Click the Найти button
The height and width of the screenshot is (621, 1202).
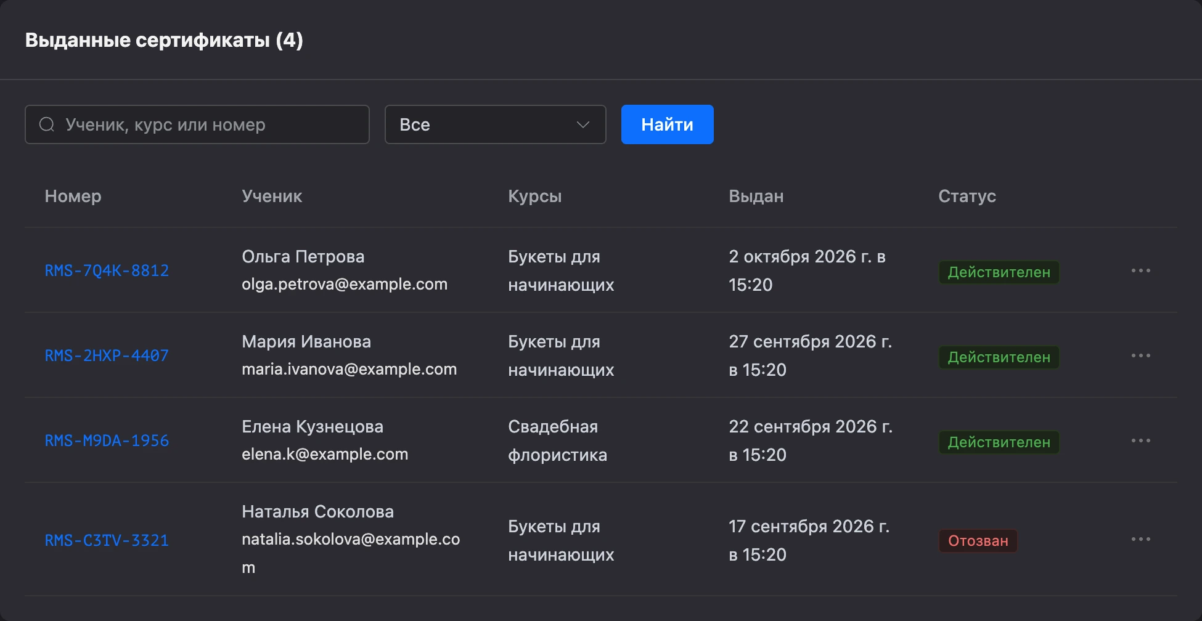667,124
